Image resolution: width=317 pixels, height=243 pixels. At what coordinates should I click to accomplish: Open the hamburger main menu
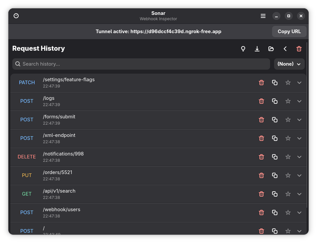pyautogui.click(x=263, y=16)
